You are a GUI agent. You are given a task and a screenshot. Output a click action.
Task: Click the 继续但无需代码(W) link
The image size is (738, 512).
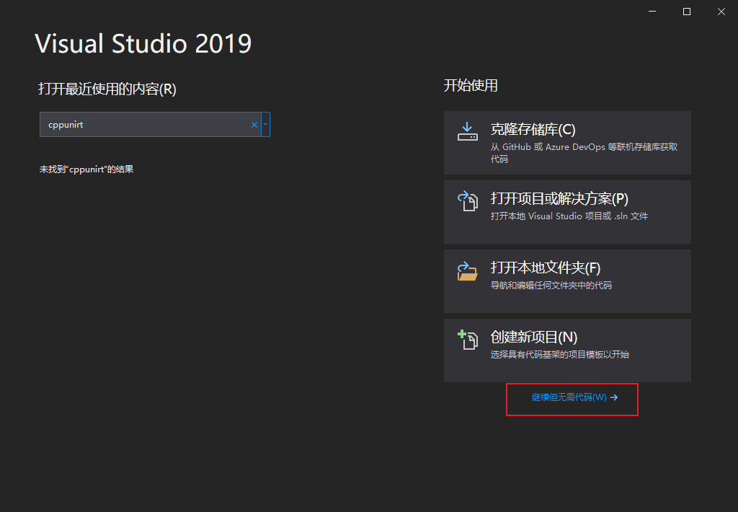[x=569, y=397]
